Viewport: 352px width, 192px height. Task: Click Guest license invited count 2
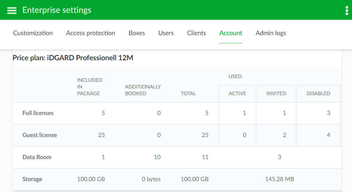pyautogui.click(x=284, y=135)
